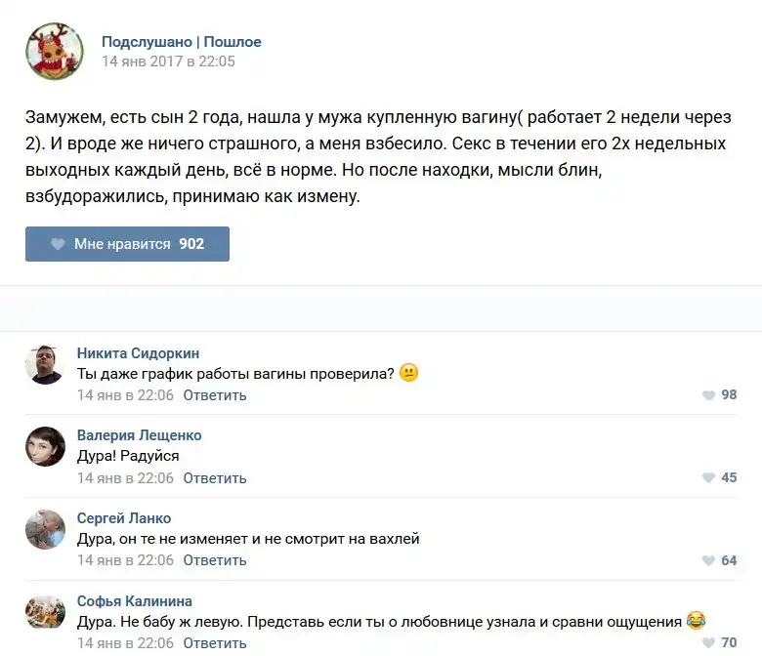Click the post date 14 янв 2017

pos(168,61)
